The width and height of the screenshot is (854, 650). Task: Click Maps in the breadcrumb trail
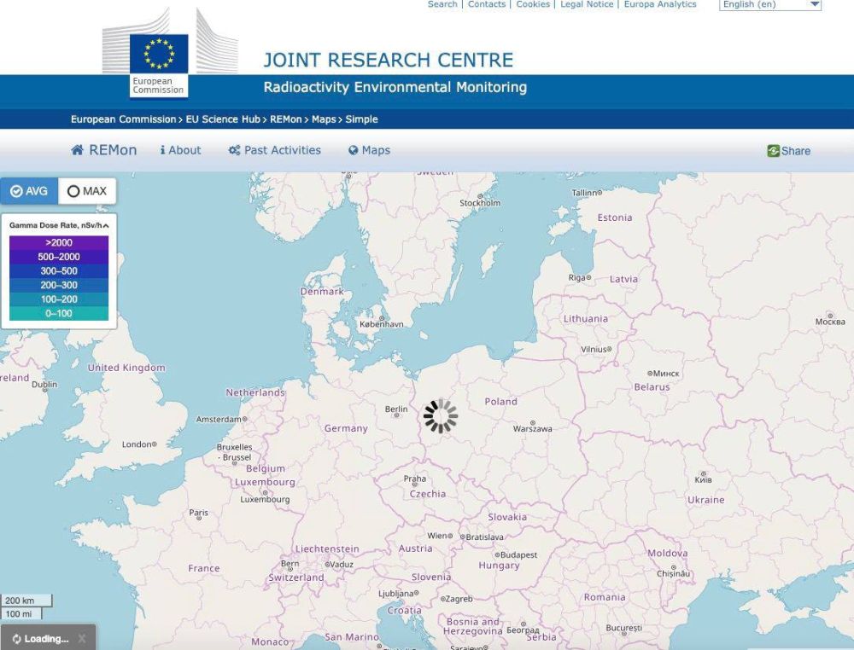pos(324,119)
